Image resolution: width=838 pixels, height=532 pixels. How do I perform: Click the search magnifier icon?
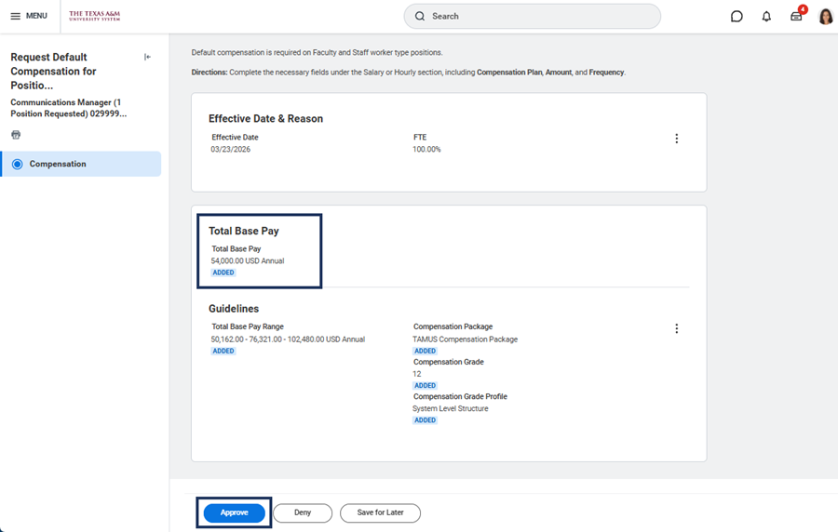pyautogui.click(x=420, y=17)
